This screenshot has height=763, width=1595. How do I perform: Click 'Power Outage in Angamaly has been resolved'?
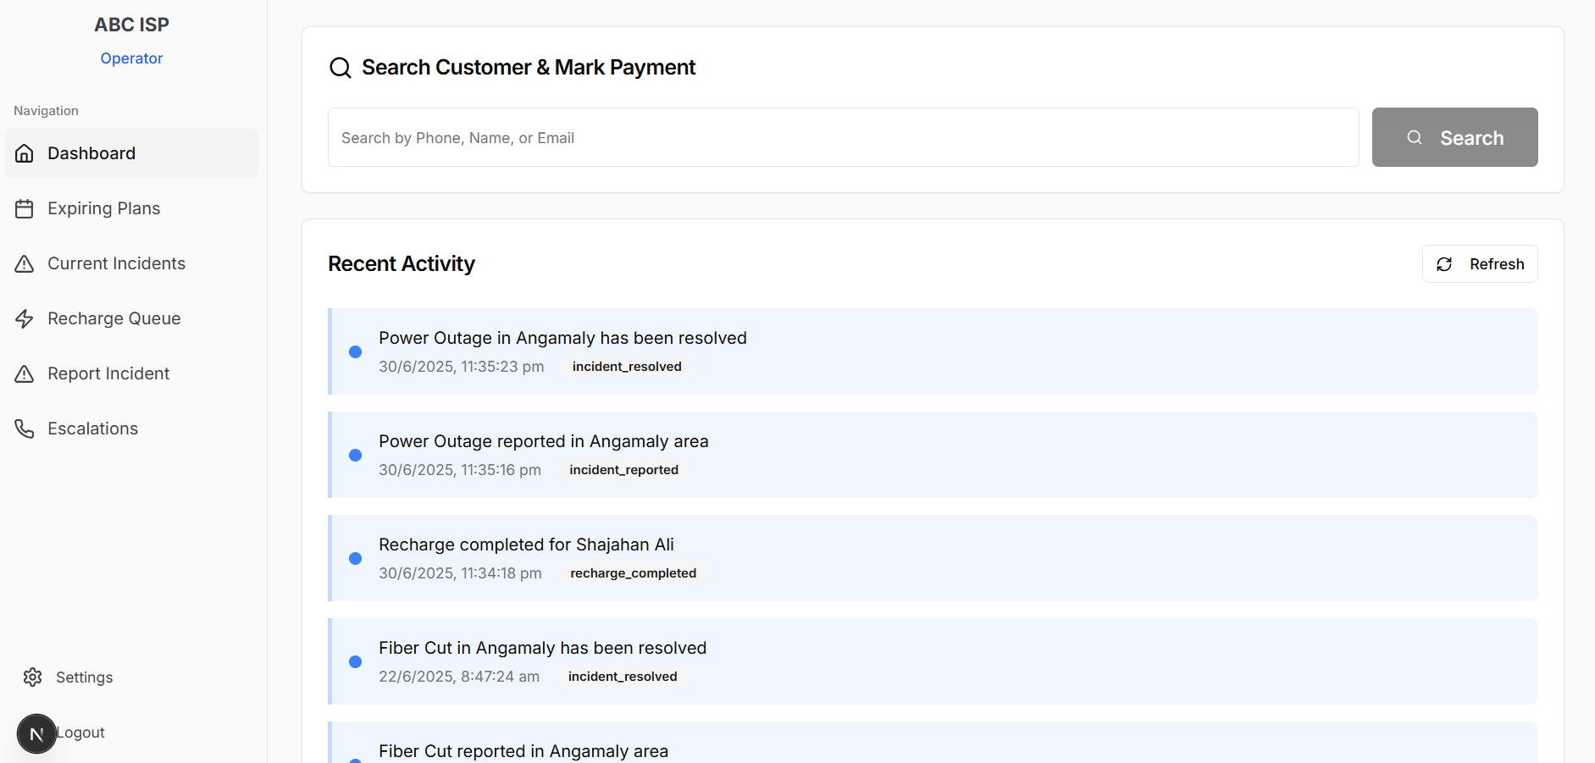click(x=562, y=338)
